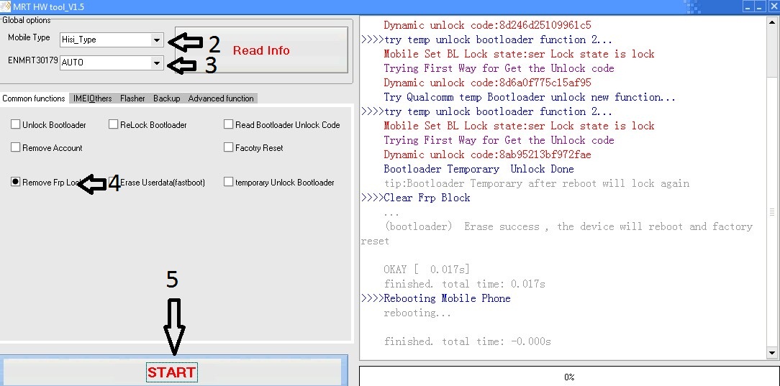This screenshot has height=386, width=780.
Task: Switch to Common functions tab
Action: 34,98
